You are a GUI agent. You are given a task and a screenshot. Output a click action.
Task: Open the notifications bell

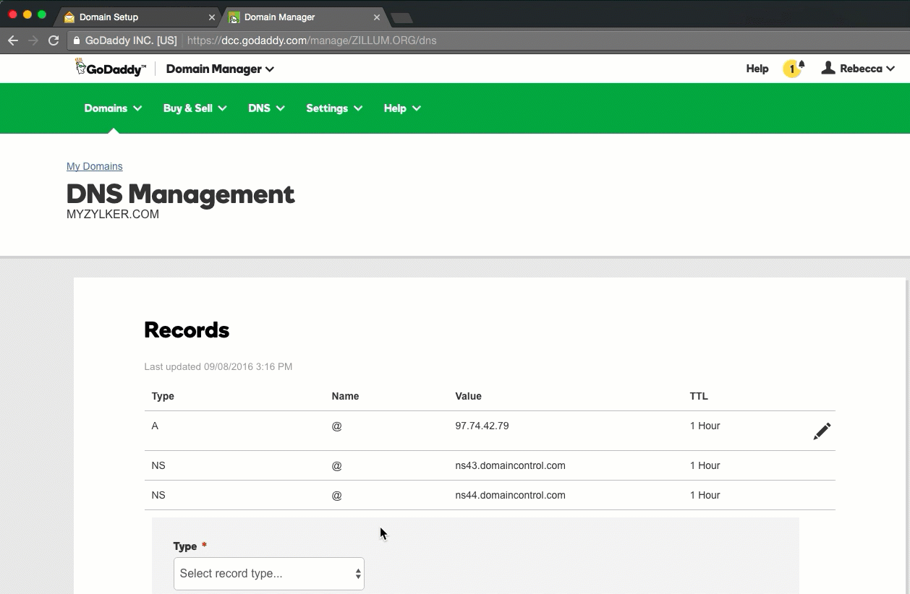pos(801,64)
